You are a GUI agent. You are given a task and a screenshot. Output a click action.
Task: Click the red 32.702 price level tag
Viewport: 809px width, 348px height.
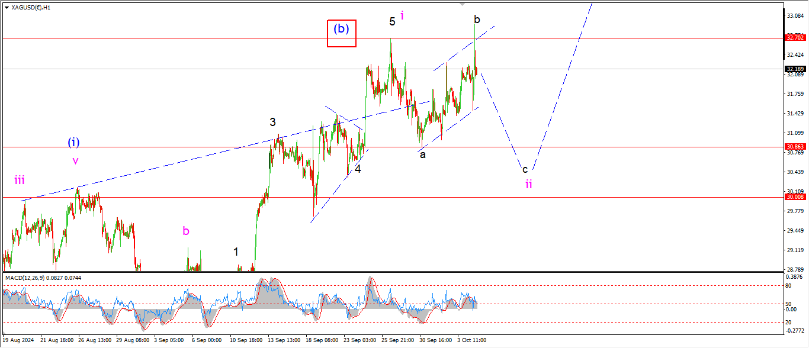point(794,37)
